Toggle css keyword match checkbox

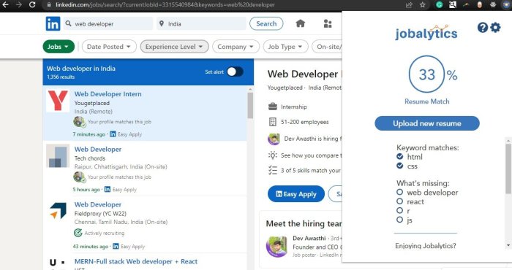(x=399, y=166)
